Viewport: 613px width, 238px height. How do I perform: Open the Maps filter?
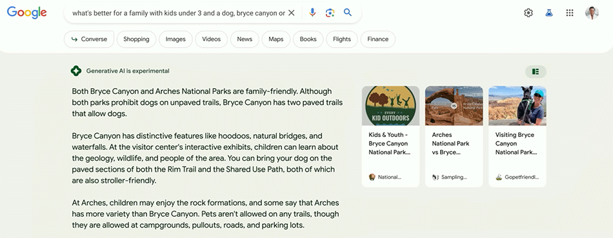tap(276, 39)
